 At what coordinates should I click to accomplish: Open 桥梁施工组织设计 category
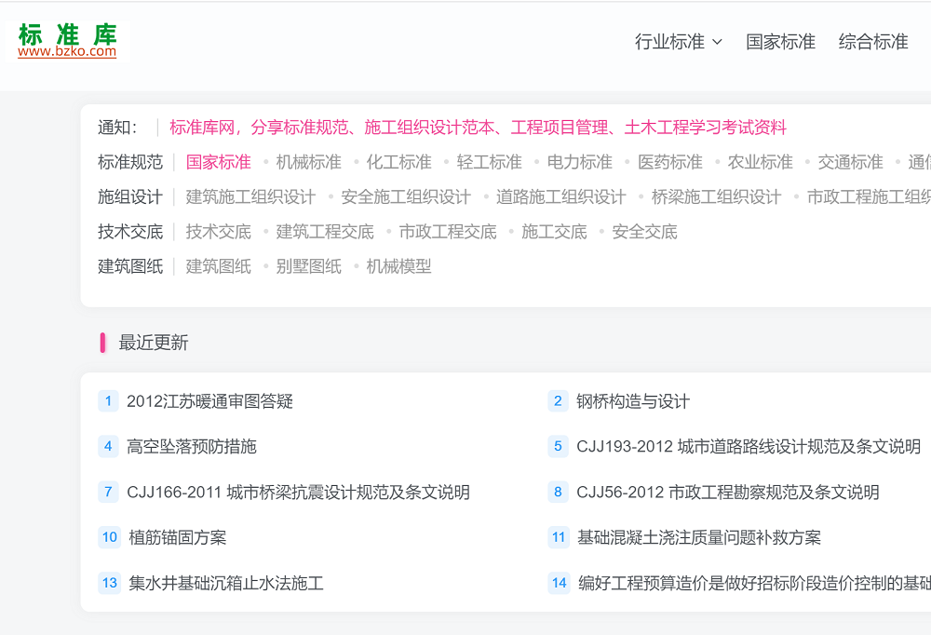[716, 197]
